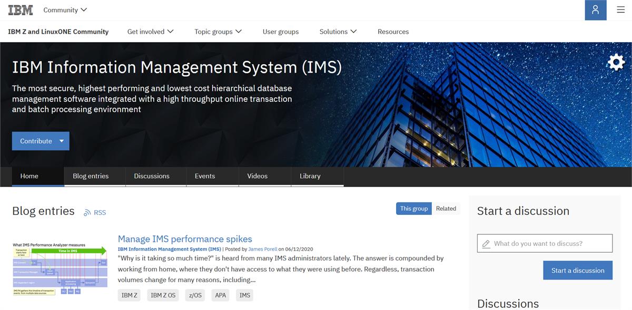Open the user profile icon
Viewport: 632px width, 310px height.
596,10
